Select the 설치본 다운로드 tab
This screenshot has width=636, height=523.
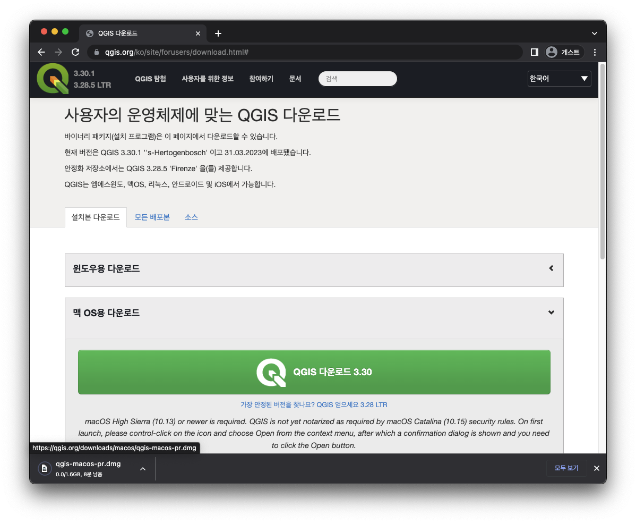96,217
